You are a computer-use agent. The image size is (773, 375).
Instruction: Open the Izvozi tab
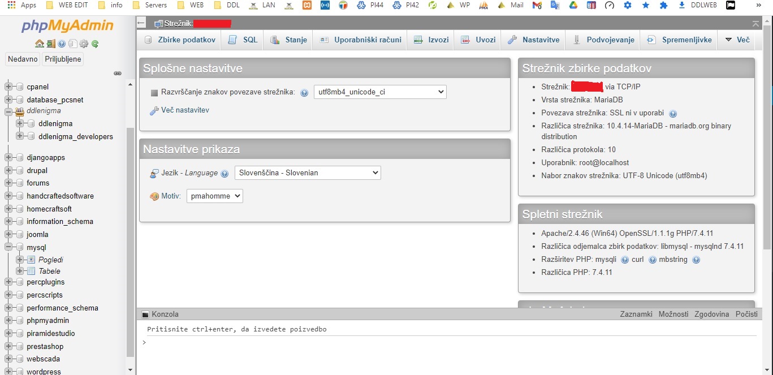point(431,40)
